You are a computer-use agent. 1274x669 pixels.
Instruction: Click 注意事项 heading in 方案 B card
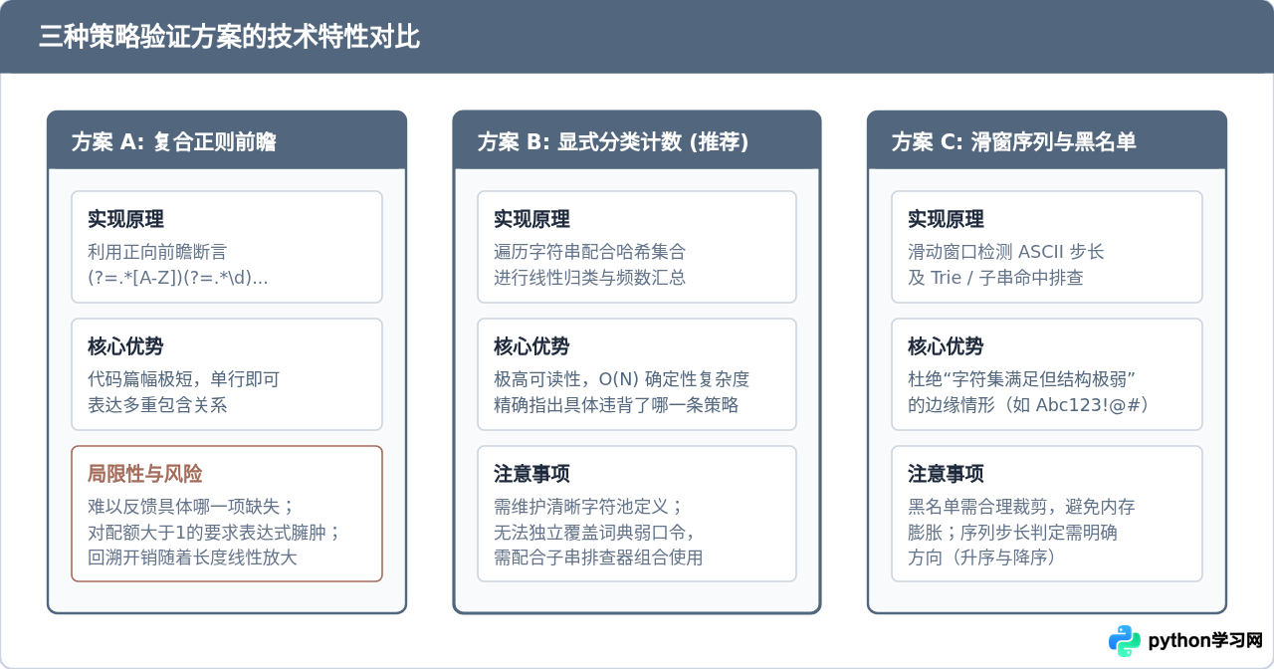point(531,474)
